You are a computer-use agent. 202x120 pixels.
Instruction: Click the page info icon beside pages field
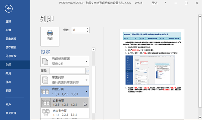point(88,71)
